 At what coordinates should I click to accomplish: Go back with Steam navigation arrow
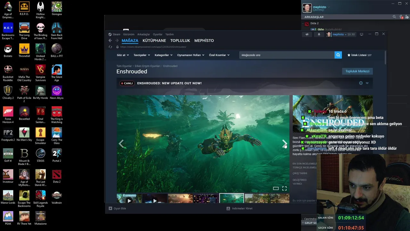(110, 40)
